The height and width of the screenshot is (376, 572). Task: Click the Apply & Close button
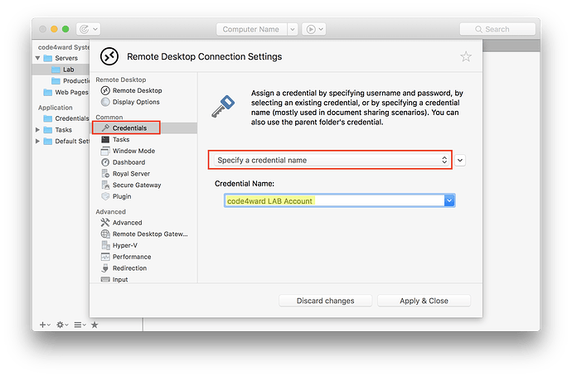(424, 301)
